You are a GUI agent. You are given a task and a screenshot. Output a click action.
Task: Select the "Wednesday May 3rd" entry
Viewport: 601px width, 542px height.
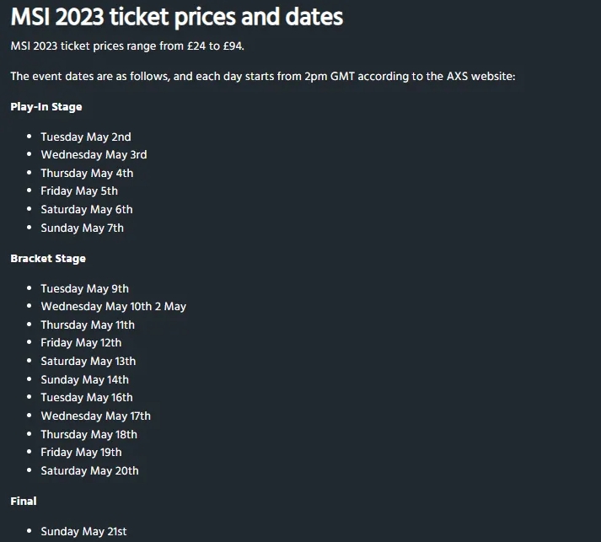94,155
